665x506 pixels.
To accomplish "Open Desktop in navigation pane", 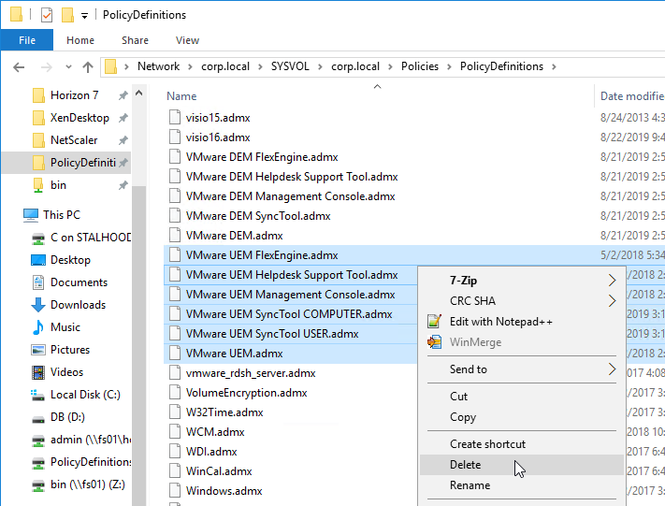I will click(x=70, y=260).
